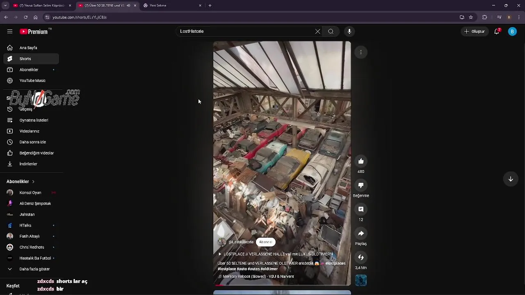This screenshot has height=295, width=525.
Task: Open the tab search dropdown
Action: point(5,6)
